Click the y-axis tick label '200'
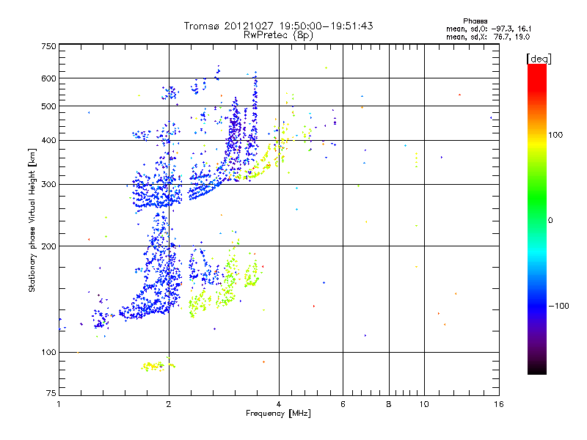The height and width of the screenshot is (440, 587). (x=48, y=246)
